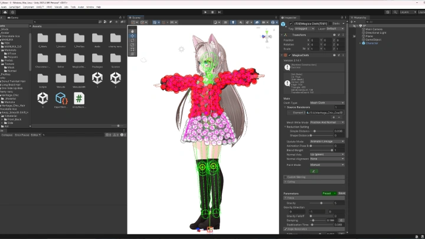Open the Update Mode dropdown
Image resolution: width=425 pixels, height=239 pixels.
click(327, 142)
